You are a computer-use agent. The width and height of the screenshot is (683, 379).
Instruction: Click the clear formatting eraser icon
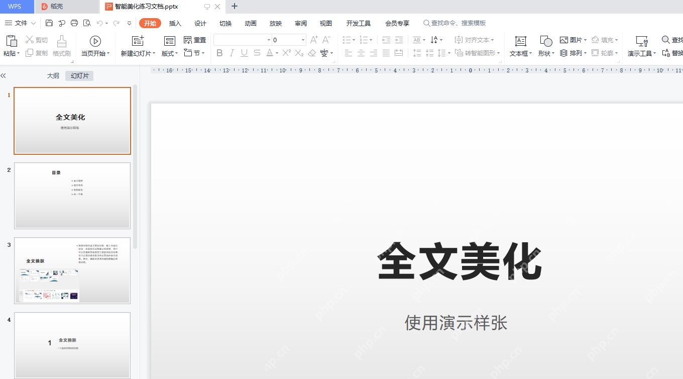pos(312,53)
